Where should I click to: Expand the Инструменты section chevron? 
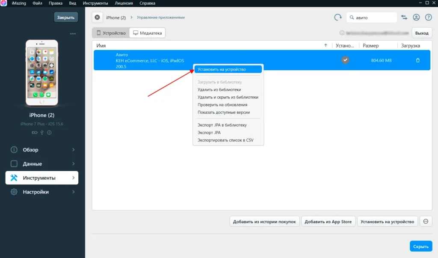pyautogui.click(x=74, y=178)
